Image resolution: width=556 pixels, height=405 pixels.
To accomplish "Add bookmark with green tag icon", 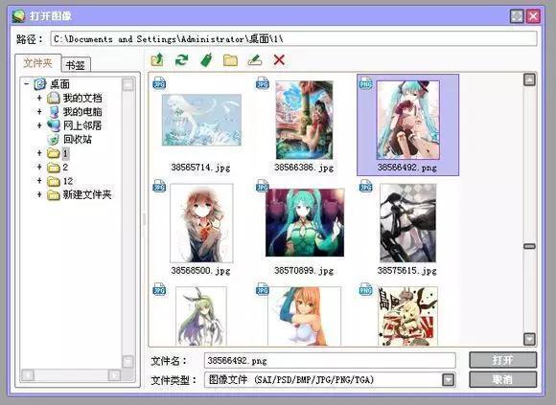I will 206,59.
